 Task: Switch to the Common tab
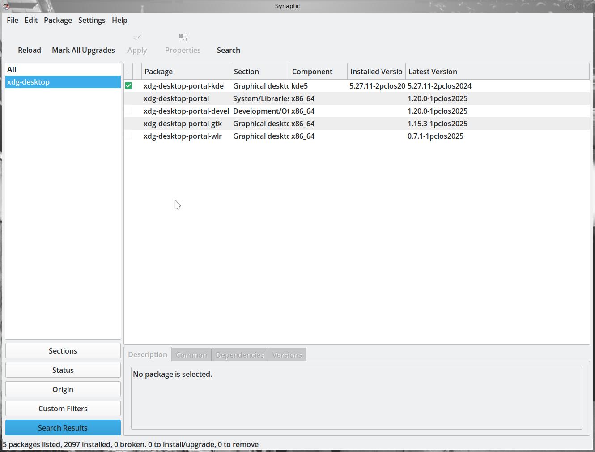tap(191, 355)
